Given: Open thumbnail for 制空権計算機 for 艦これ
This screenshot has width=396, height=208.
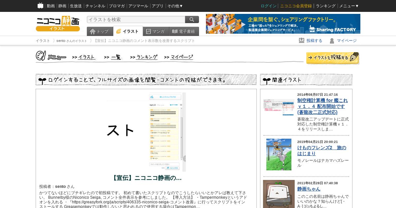Looking at the screenshot, I should [279, 107].
